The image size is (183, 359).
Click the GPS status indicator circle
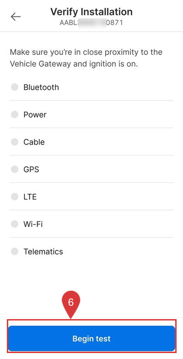15,170
